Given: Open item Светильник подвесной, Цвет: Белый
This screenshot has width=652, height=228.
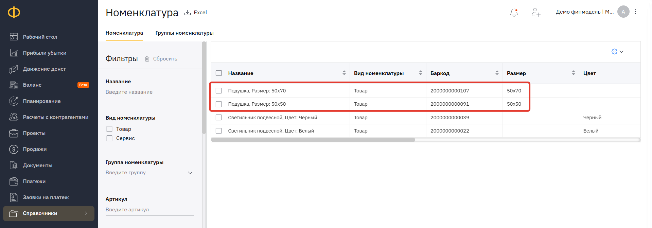Looking at the screenshot, I should pos(271,131).
